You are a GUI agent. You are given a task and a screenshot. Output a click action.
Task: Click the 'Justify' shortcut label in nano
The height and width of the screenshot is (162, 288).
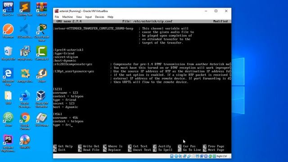point(164,146)
